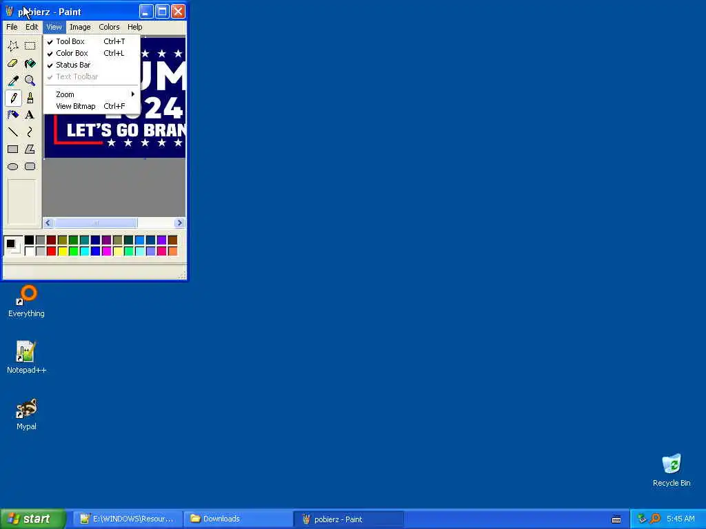Select the Line tool
This screenshot has height=529, width=706.
pos(13,132)
